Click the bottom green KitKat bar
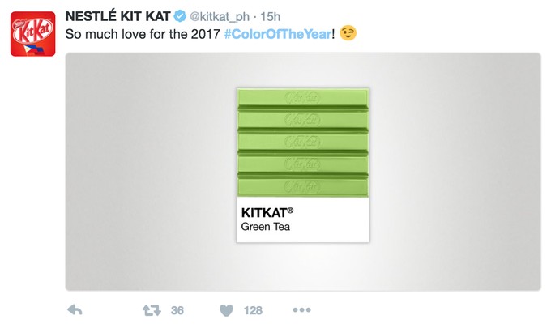 pos(302,185)
